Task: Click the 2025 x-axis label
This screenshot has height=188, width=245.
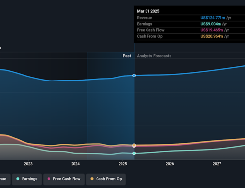Action: point(122,164)
